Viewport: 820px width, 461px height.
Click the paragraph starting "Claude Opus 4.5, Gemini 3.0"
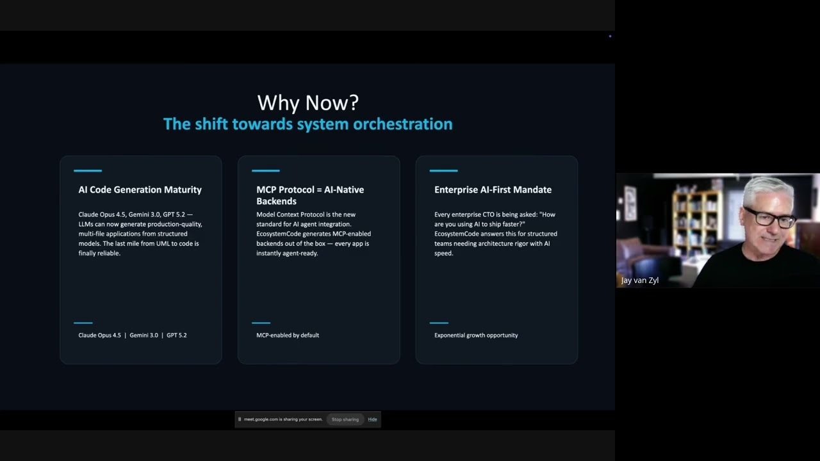tap(140, 234)
